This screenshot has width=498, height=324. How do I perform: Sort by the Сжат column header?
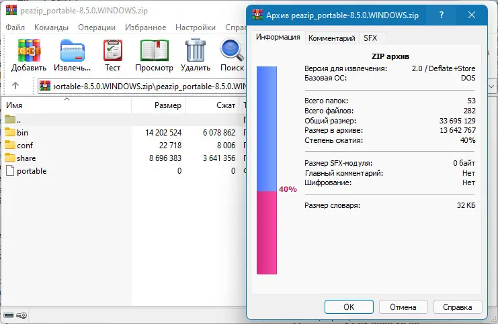coord(212,105)
